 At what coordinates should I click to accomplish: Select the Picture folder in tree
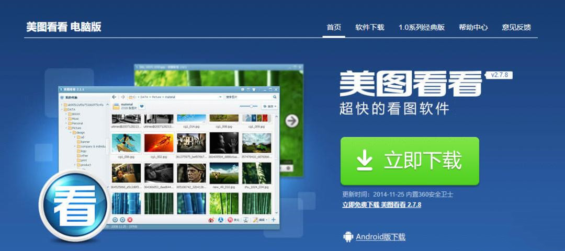point(75,128)
